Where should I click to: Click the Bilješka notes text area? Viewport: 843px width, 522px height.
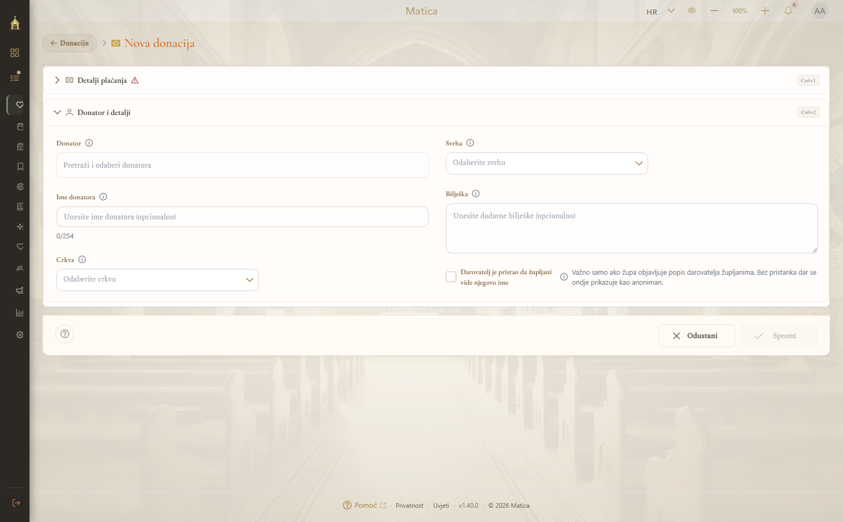(x=632, y=228)
